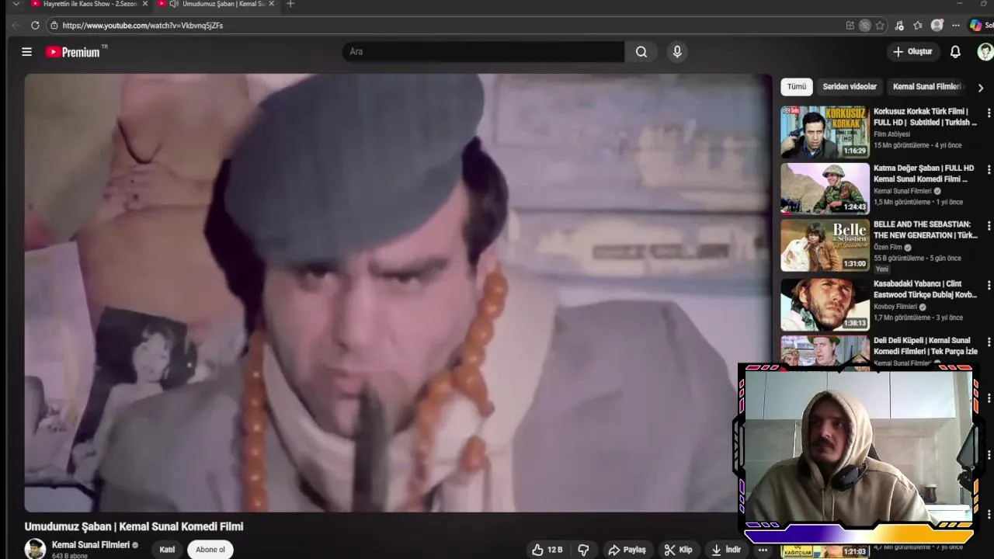Open browser settings and more menu
Image resolution: width=994 pixels, height=559 pixels.
coord(956,26)
